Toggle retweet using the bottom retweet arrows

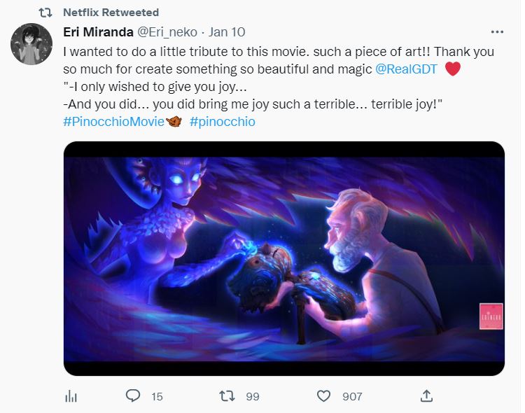pos(227,396)
